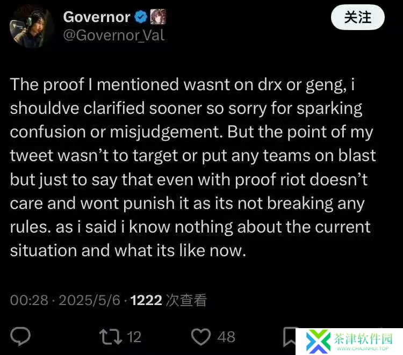
Task: Open the www.chajinhui.top URL in the watermark
Action: tap(363, 349)
